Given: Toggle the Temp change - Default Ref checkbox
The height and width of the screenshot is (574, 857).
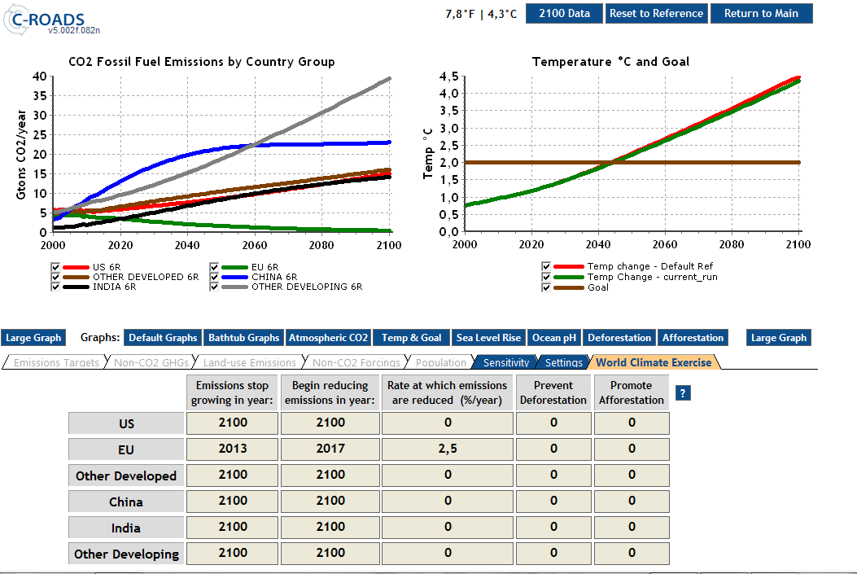Looking at the screenshot, I should tap(546, 266).
